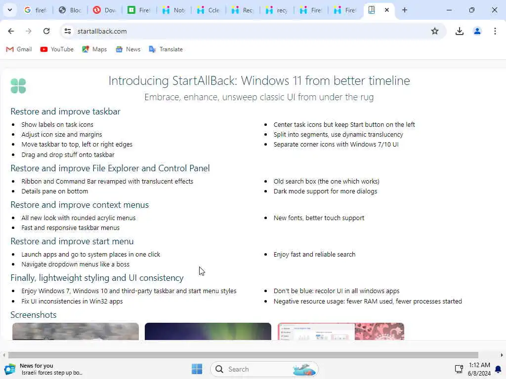
Task: Click the scrollbar right arrow
Action: [502, 355]
